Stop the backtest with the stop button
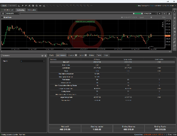The image size is (177, 136). click(x=164, y=14)
